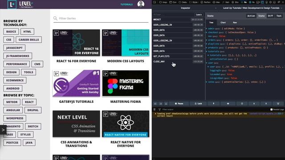
Task: Collapse the top-level tutorials state node
Action: (207, 52)
